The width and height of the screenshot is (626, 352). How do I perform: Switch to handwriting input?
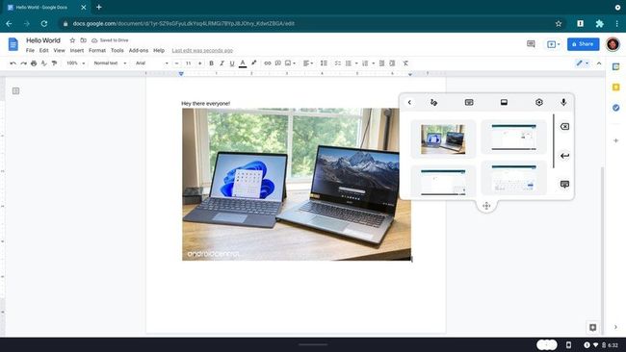(x=434, y=103)
